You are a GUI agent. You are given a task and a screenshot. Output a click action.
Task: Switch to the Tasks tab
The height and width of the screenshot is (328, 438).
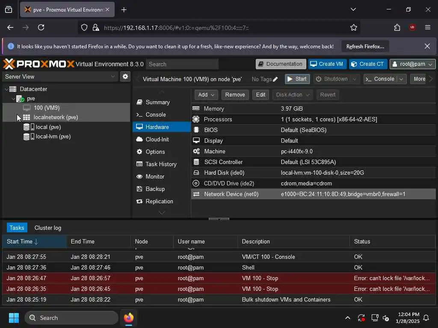point(17,228)
